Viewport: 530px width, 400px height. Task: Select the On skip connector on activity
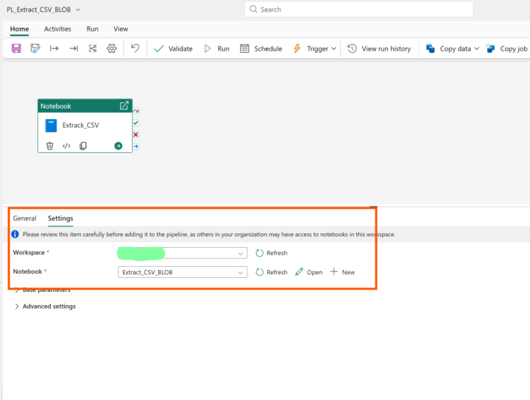click(136, 111)
